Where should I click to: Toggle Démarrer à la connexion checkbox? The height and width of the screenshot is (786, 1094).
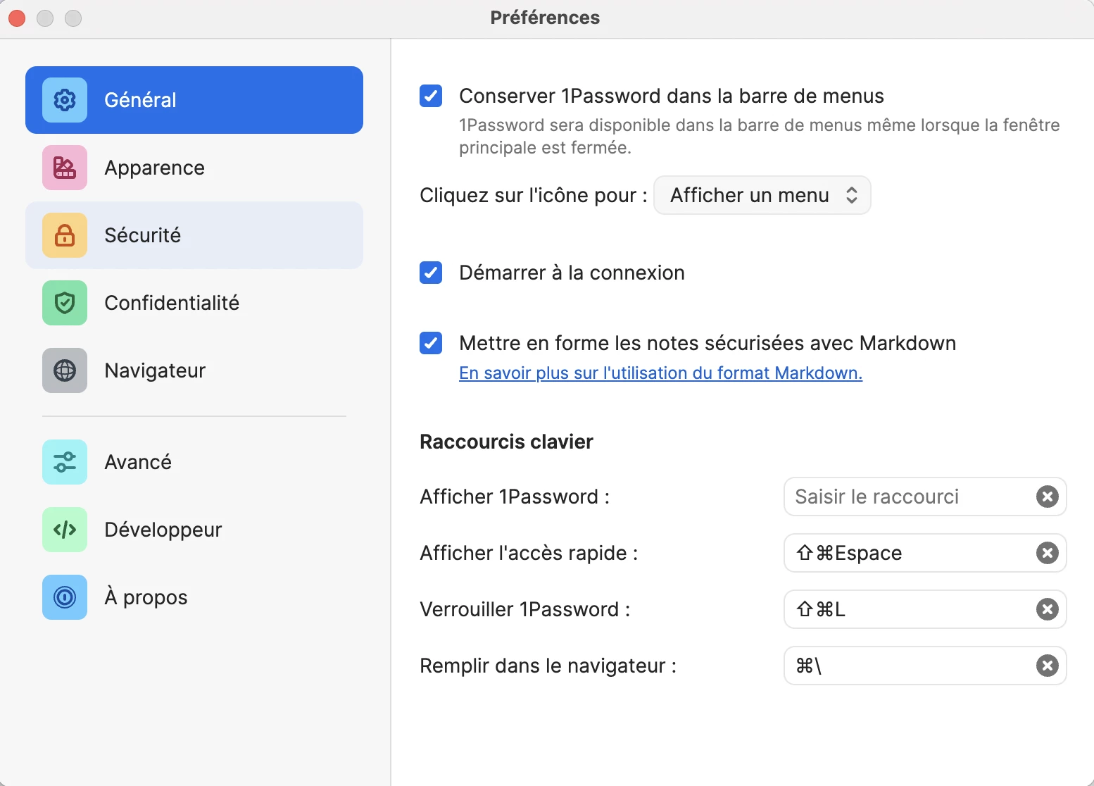coord(431,273)
